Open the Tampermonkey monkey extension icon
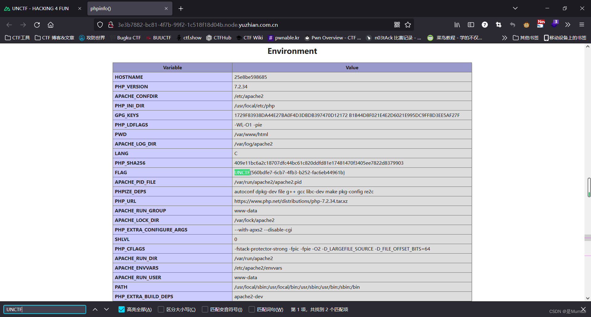The width and height of the screenshot is (591, 317). point(526,25)
